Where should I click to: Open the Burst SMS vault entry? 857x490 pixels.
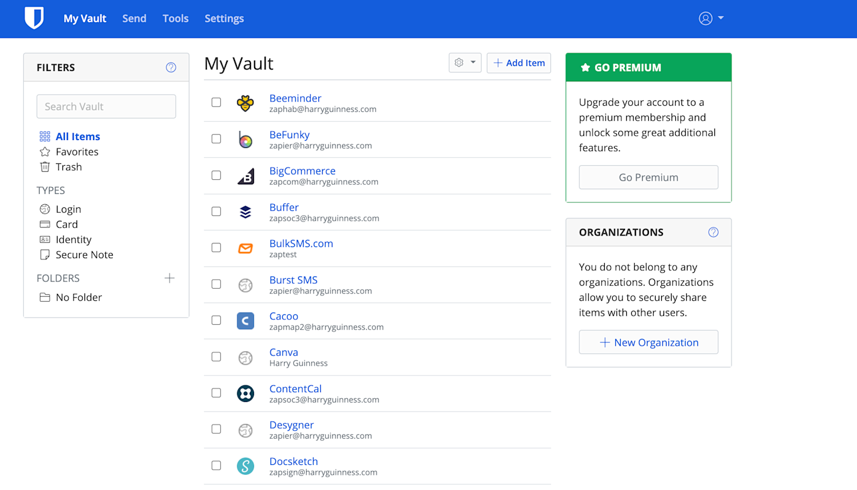(x=294, y=280)
